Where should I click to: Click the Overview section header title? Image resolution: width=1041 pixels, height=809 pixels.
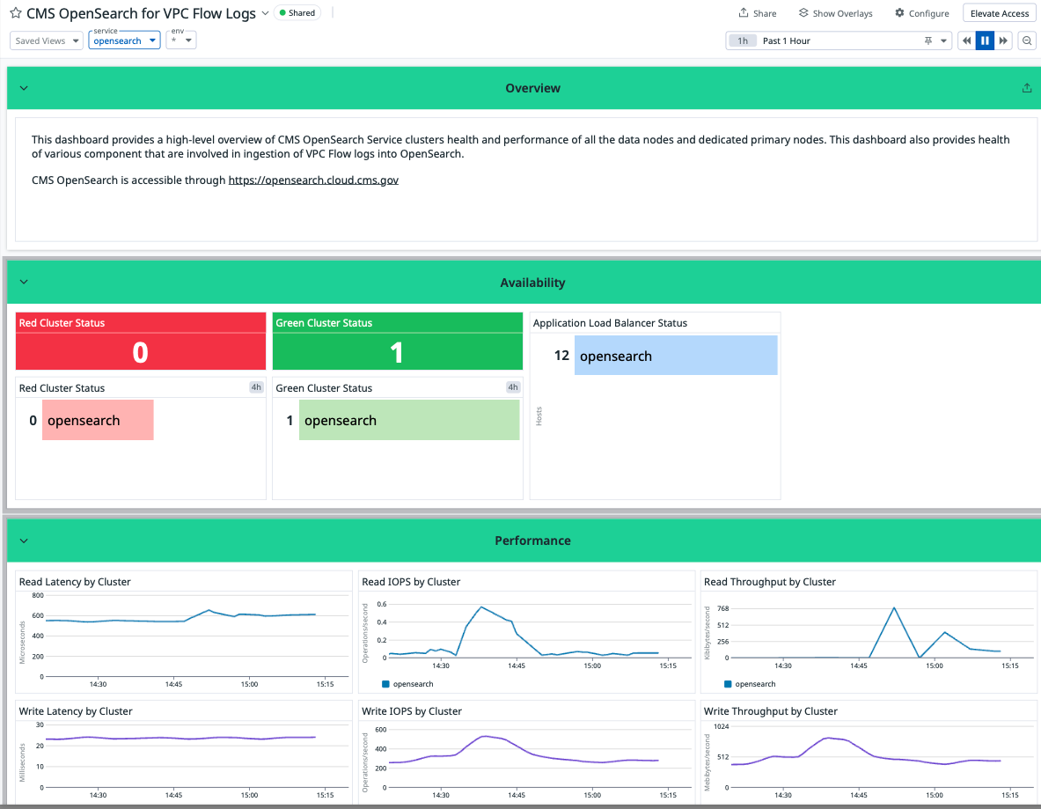[x=532, y=88]
